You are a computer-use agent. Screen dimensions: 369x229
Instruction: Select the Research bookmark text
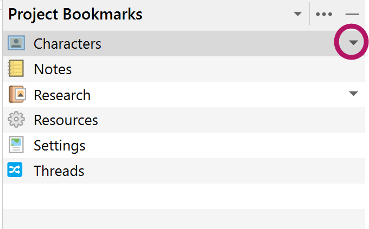pyautogui.click(x=62, y=95)
